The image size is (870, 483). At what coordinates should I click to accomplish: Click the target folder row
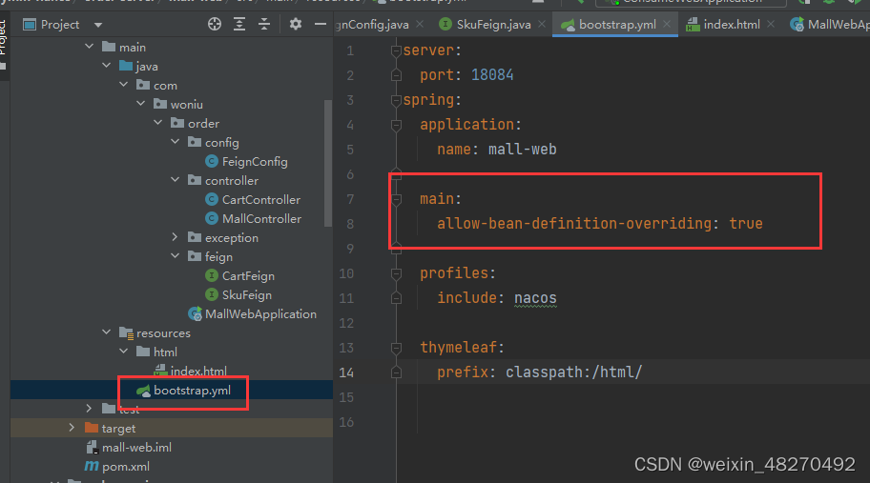pos(172,428)
